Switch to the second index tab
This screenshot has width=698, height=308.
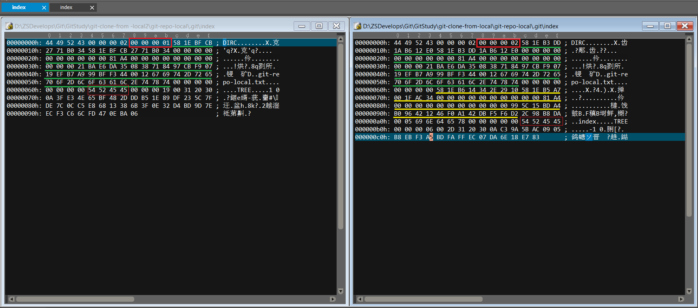click(x=66, y=7)
